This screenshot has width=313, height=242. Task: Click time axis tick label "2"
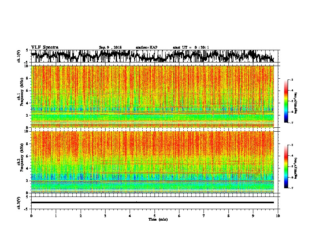click(81, 216)
